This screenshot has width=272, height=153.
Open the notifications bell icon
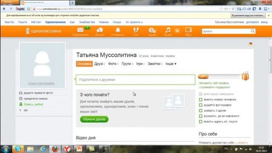[x=118, y=30]
